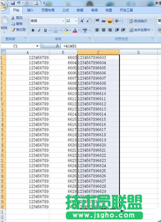Save the workbook from quick access toolbar
The width and height of the screenshot is (161, 222).
pyautogui.click(x=13, y=3)
